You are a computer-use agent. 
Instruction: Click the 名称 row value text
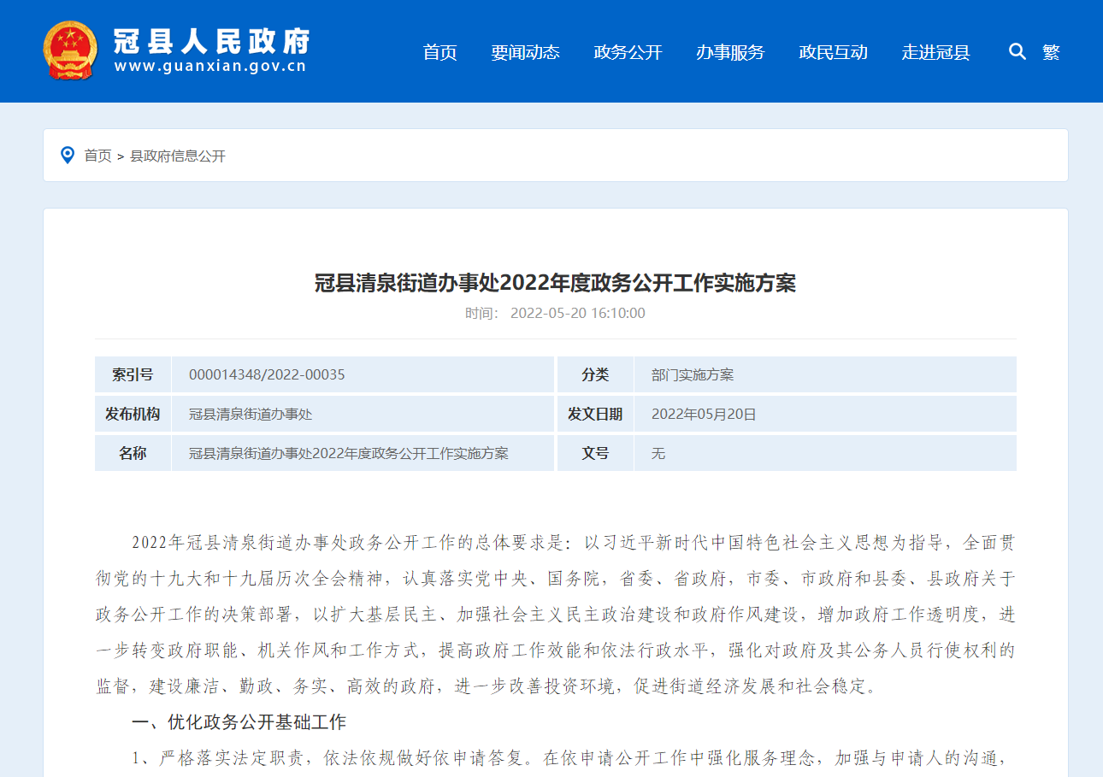tap(349, 453)
